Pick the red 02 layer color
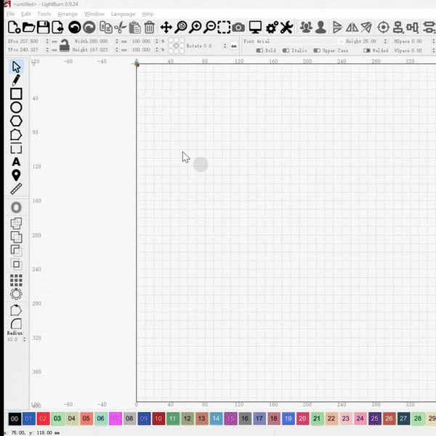The width and height of the screenshot is (436, 436). click(43, 419)
